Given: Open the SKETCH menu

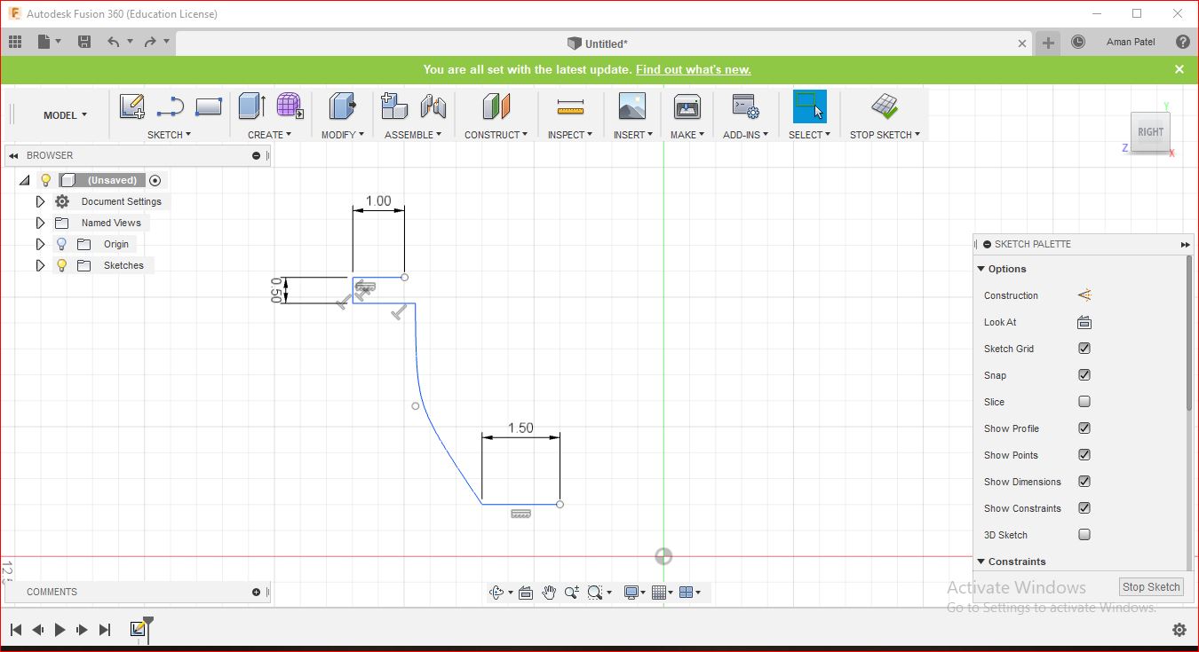Looking at the screenshot, I should 169,135.
